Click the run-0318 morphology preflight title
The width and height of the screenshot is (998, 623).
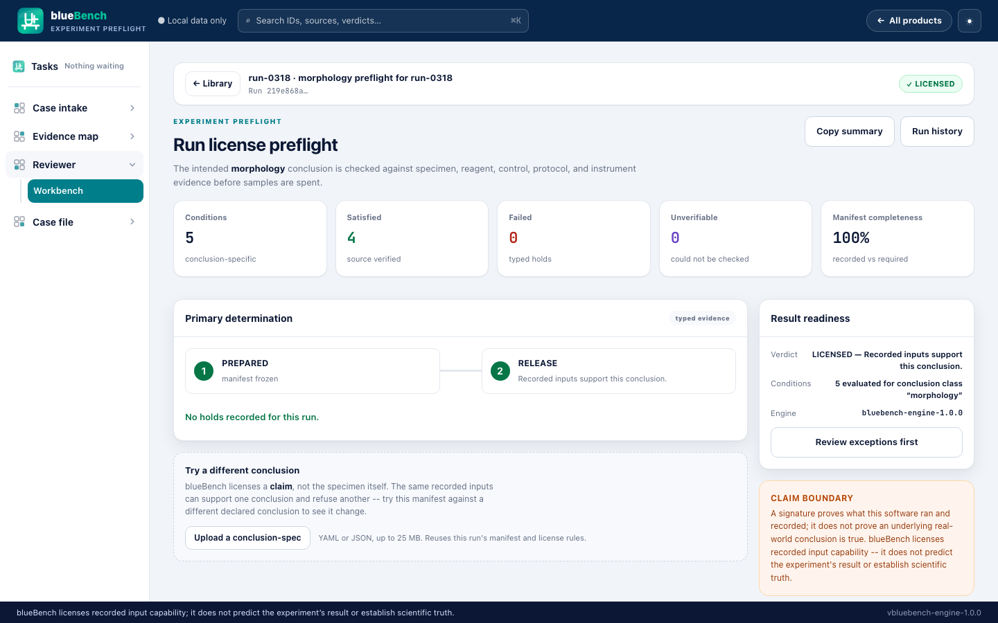click(351, 78)
